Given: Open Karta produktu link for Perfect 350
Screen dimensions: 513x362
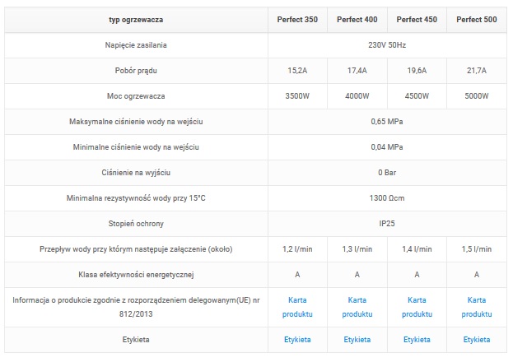Looking at the screenshot, I should pyautogui.click(x=298, y=307).
